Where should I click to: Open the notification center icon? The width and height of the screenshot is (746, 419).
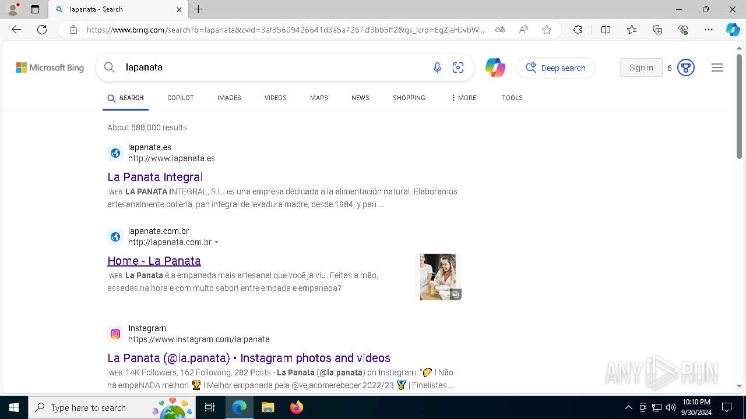click(727, 407)
